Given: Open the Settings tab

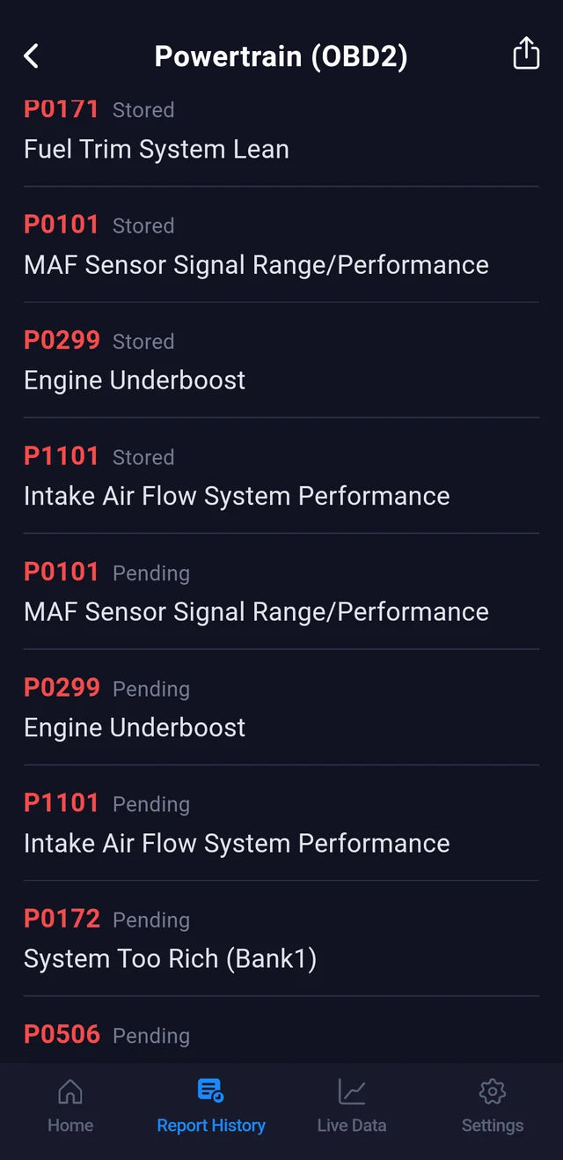Looking at the screenshot, I should (x=492, y=1105).
